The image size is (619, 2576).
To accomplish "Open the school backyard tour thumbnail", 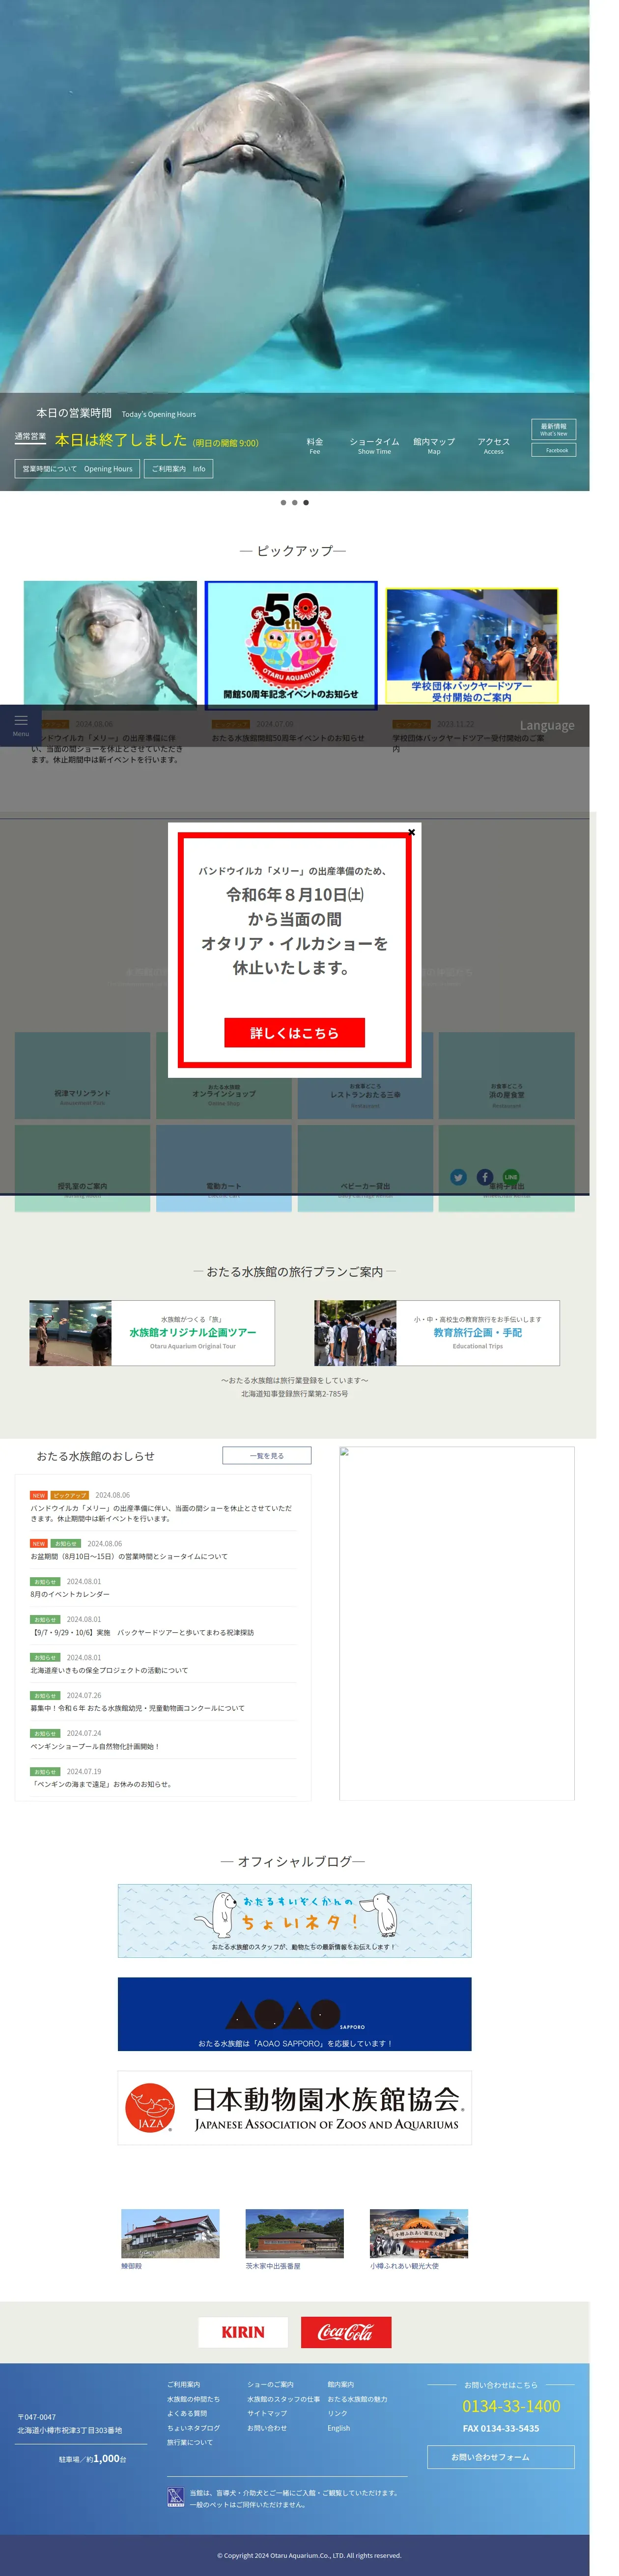I will tap(472, 645).
